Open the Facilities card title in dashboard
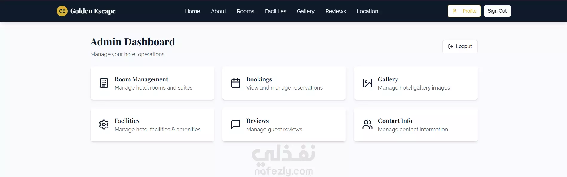 pyautogui.click(x=127, y=121)
